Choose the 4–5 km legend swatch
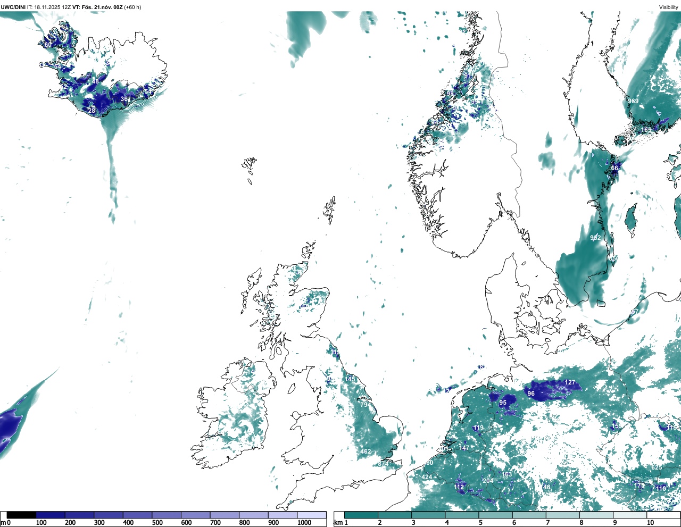The image size is (681, 527). pos(462,515)
